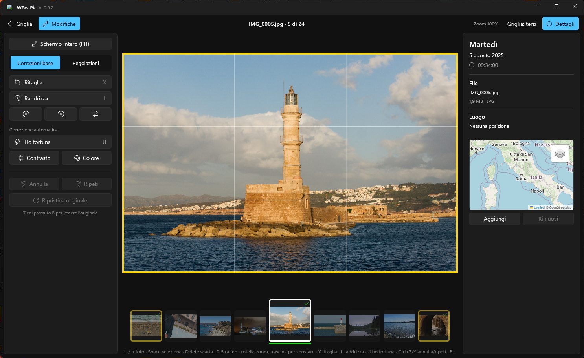Click the disabled Ripeti redo button
The image size is (584, 358).
86,184
